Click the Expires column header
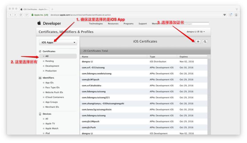This screenshot has width=247, height=143. (192, 57)
